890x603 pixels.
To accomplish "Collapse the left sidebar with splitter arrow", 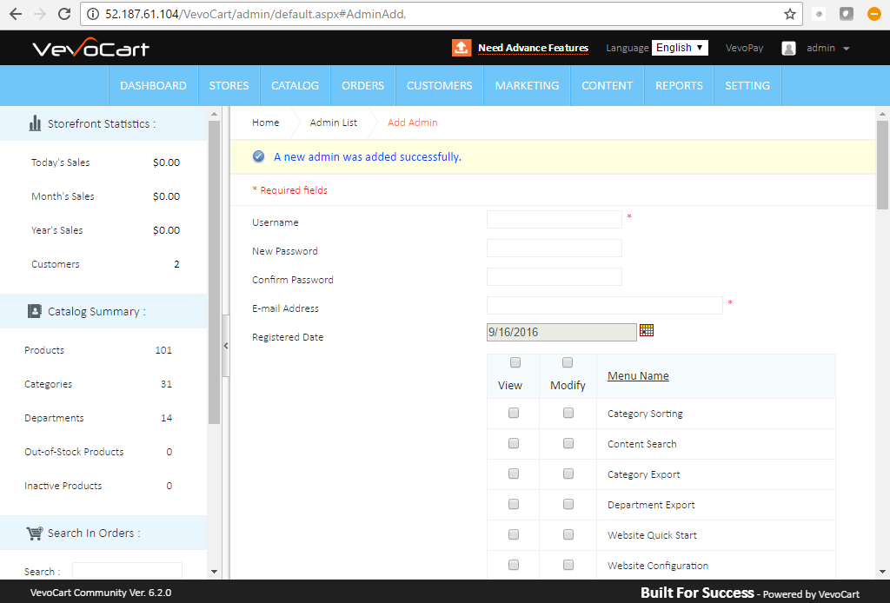I will pyautogui.click(x=226, y=345).
